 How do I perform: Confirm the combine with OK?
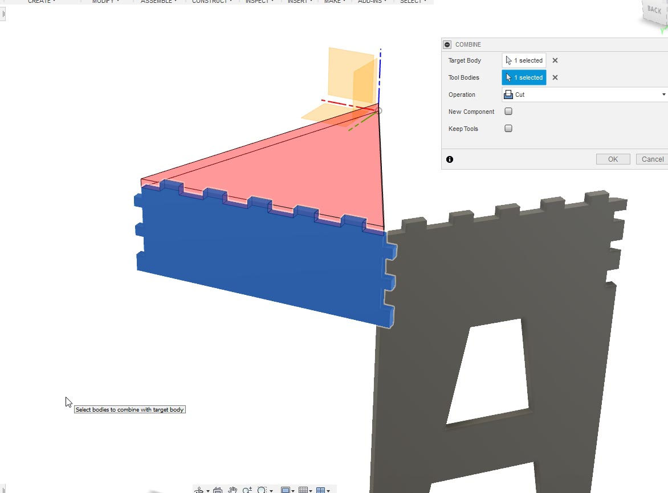coord(613,159)
